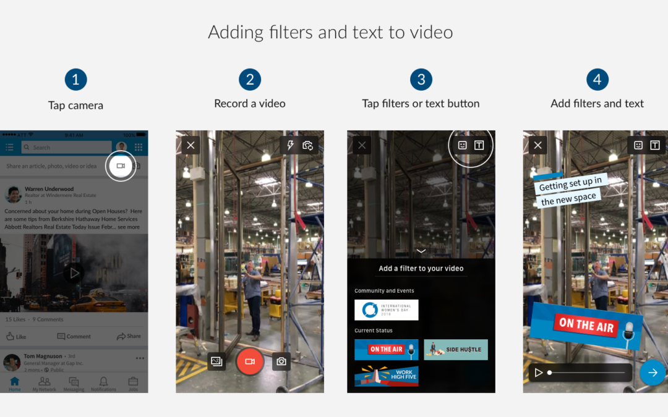This screenshot has height=417, width=668.
Task: Switch to Notifications tab
Action: [x=103, y=384]
